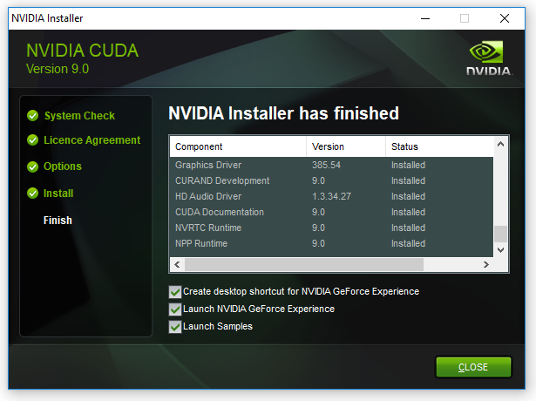Click the green checkmark next to Options
The height and width of the screenshot is (401, 536).
(x=33, y=167)
